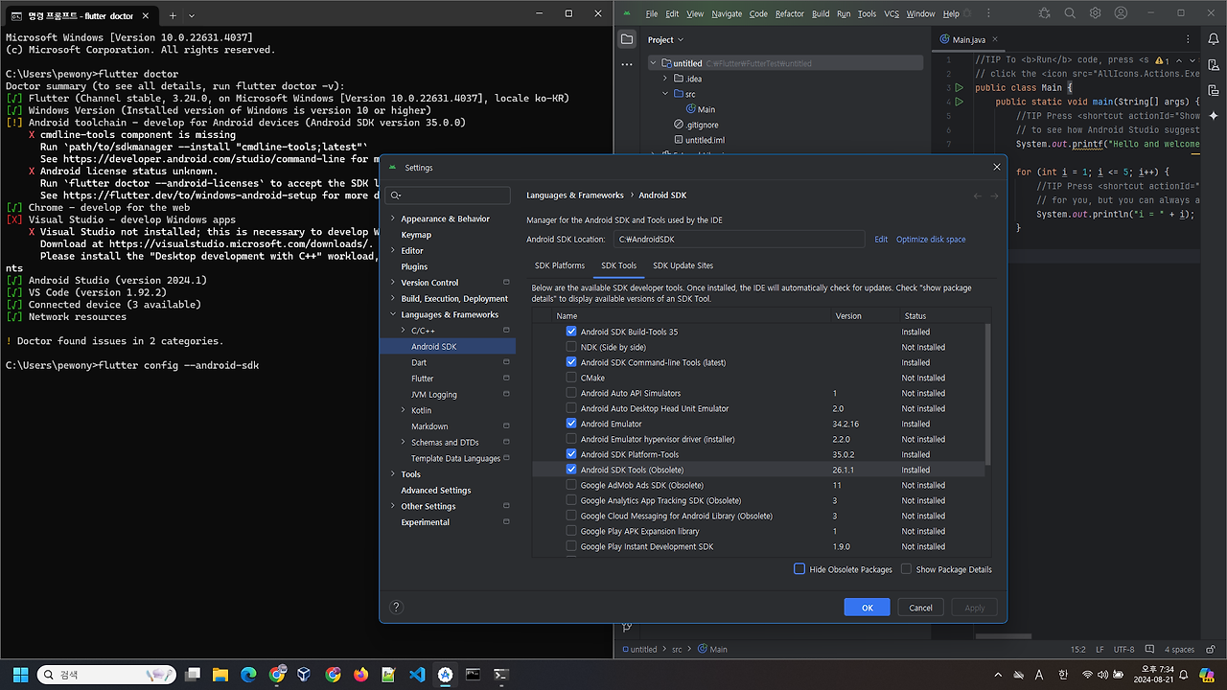Click the debug icon in IDEA title bar
Screen dimensions: 1227x690
1044,13
